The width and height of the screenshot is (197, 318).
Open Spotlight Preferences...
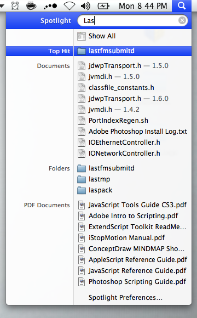pos(125,298)
